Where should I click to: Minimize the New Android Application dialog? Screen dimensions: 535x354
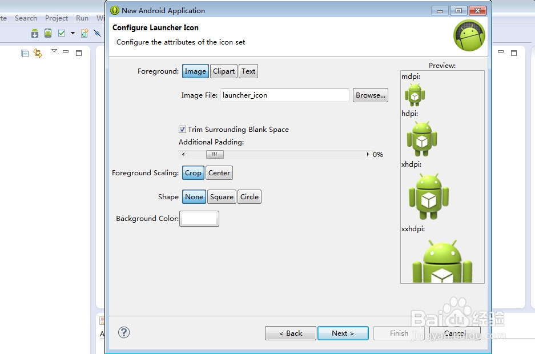point(440,11)
